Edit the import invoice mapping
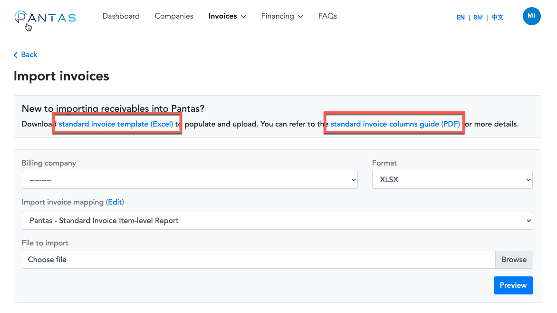Screen dimensions: 557x313 coord(115,202)
